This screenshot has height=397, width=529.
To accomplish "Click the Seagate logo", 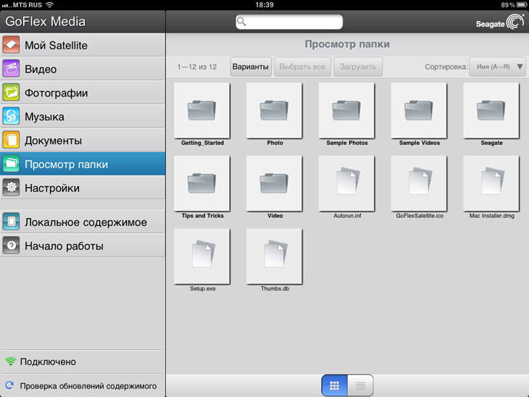I will tap(499, 22).
